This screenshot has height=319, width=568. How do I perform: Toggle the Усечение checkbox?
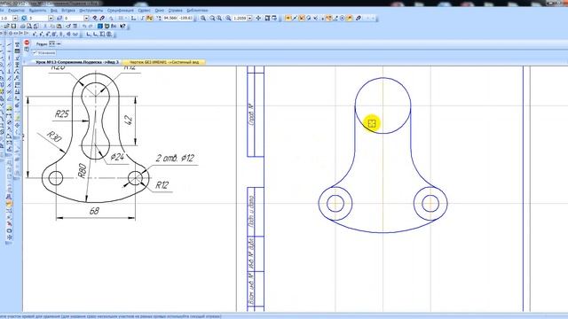point(35,53)
